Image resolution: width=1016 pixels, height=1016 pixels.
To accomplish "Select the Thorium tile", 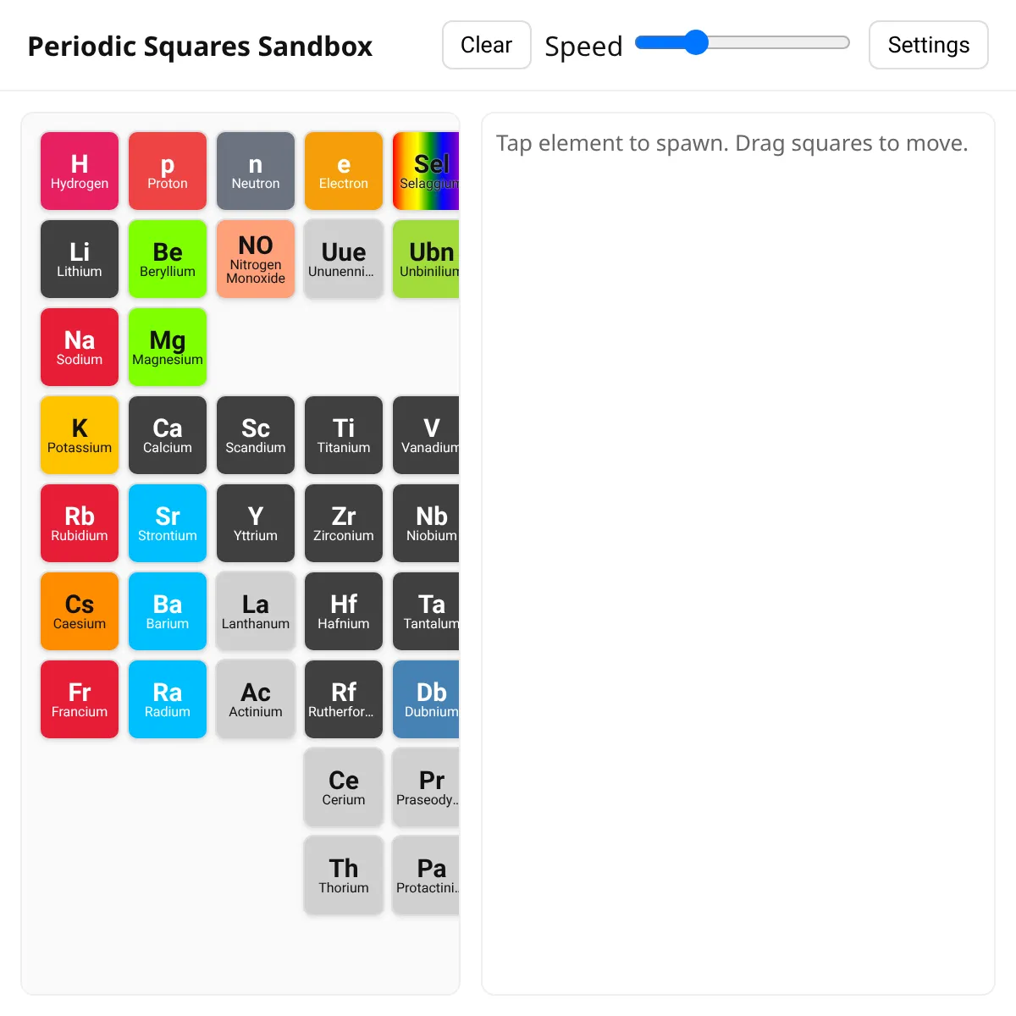I will [x=344, y=875].
